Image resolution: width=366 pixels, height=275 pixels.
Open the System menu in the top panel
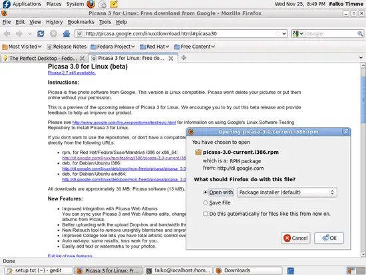(x=75, y=4)
